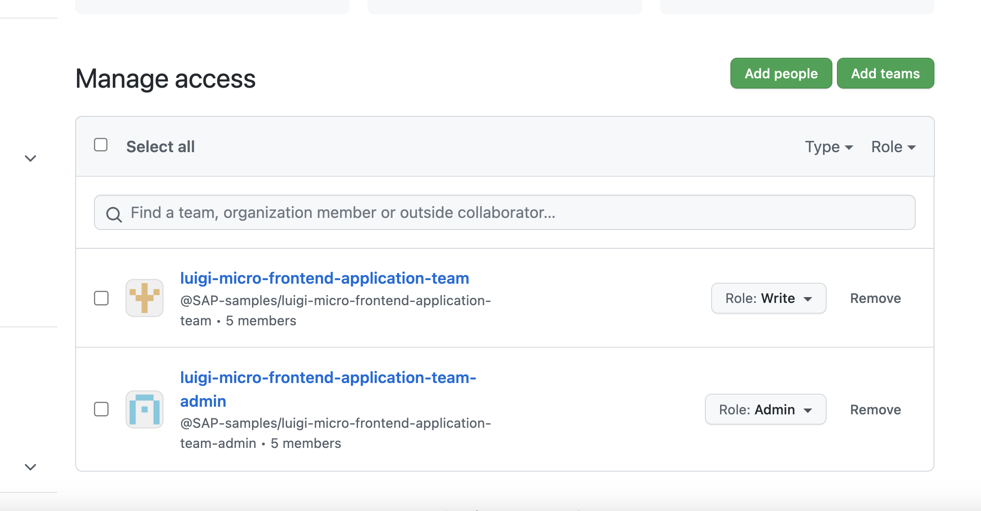
Task: Click the luigi-micro-frontend-application-team-admin avatar icon
Action: pos(144,409)
